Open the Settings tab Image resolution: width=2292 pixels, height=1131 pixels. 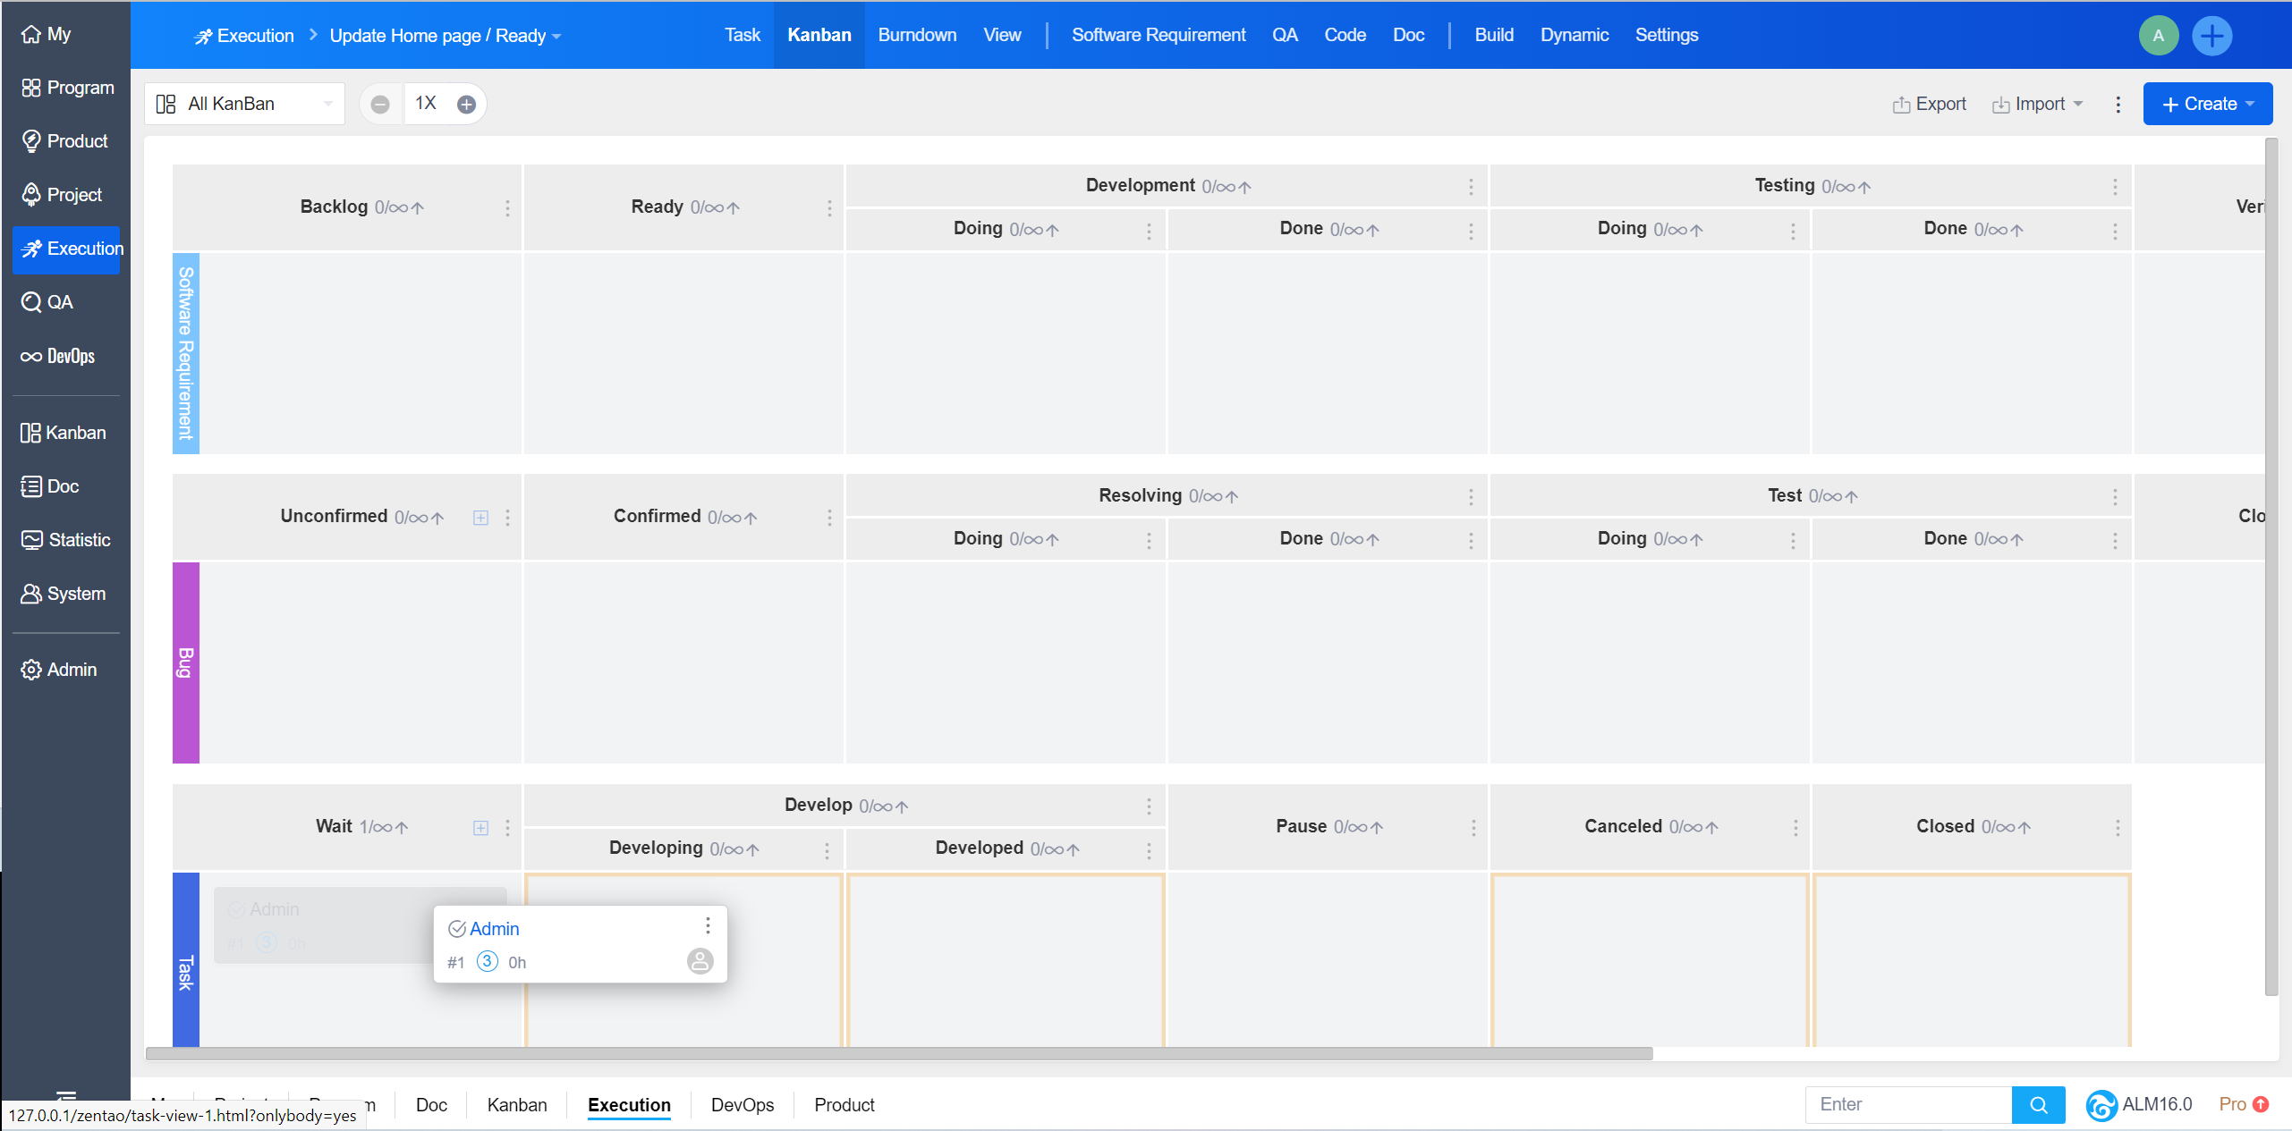tap(1666, 35)
